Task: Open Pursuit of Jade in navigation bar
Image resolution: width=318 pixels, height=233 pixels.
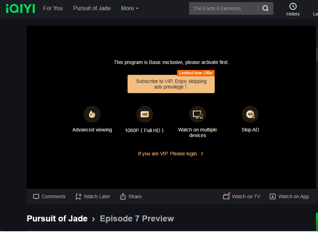Action: (x=92, y=8)
